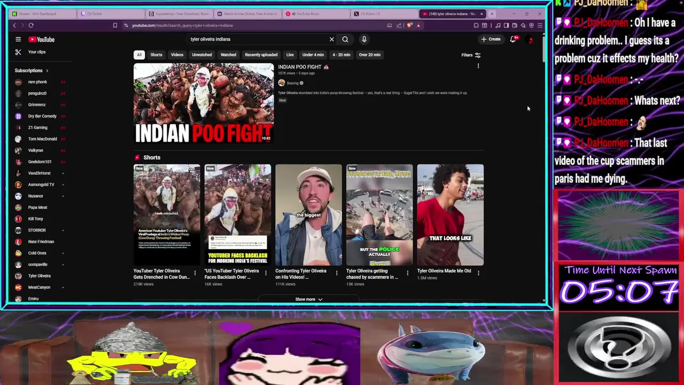Select the Recently uploaded filter chip
Image resolution: width=684 pixels, height=385 pixels.
[x=261, y=55]
